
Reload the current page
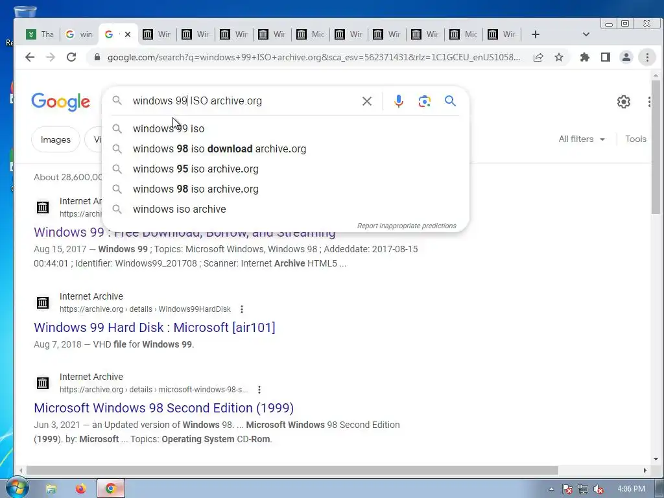pos(71,57)
